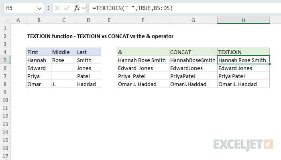Click "Priya Patel" in the TEXTJOIN column
This screenshot has width=281, height=160.
coord(243,76)
